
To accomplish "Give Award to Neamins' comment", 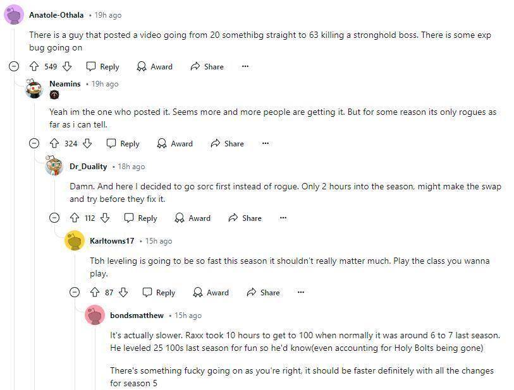I will [x=174, y=143].
